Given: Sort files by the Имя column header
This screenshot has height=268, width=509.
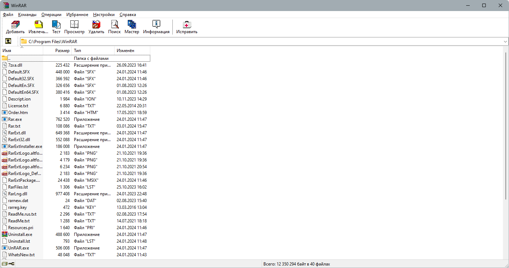Looking at the screenshot, I should [22, 51].
